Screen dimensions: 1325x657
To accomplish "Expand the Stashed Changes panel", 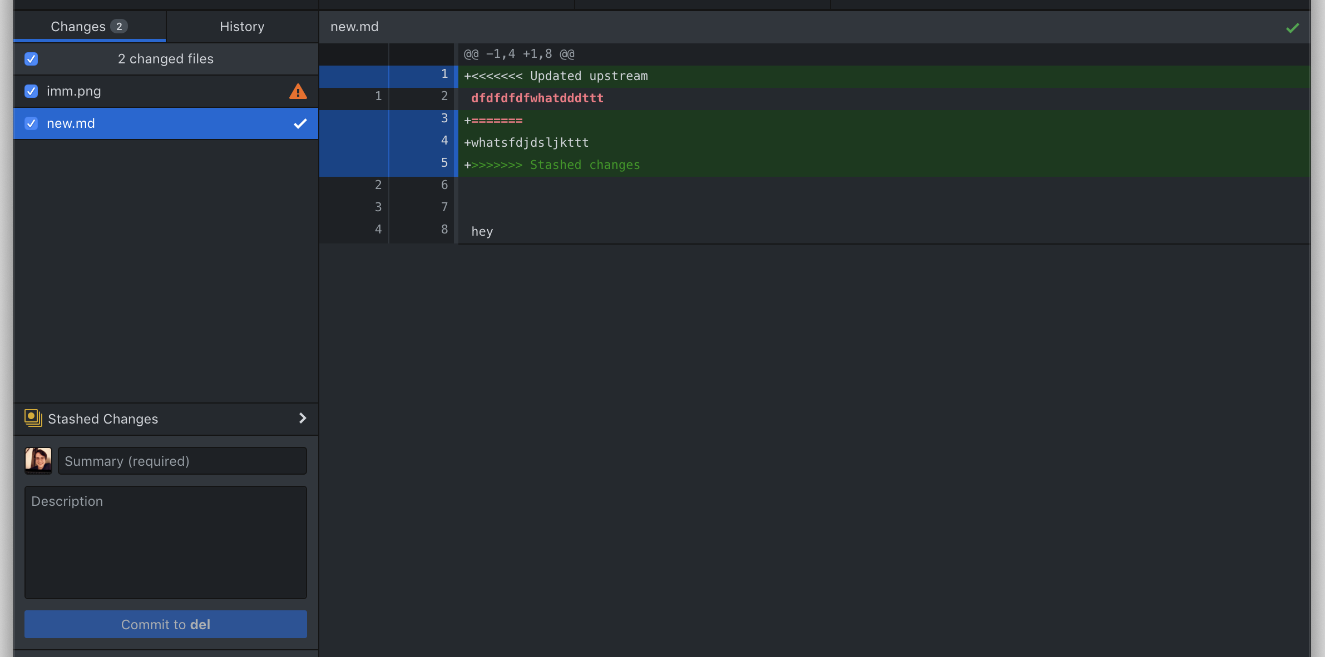I will pos(302,419).
